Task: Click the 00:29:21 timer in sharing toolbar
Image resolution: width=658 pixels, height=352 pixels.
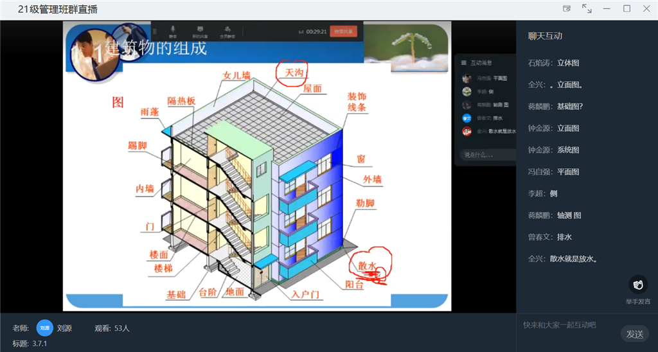Action: (x=316, y=32)
